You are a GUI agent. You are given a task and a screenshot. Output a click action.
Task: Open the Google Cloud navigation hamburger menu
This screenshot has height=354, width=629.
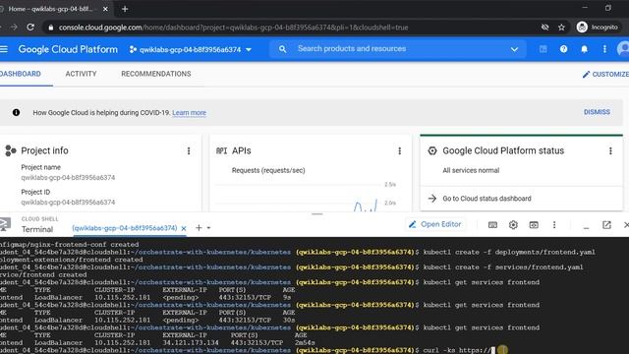coord(4,49)
